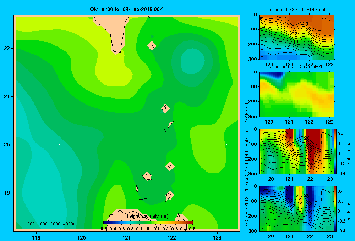Click the small island near latitude 20.8
This screenshot has width=355, height=241.
165,108
